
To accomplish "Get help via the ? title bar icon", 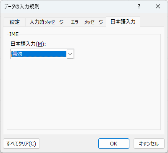I will tap(139, 6).
